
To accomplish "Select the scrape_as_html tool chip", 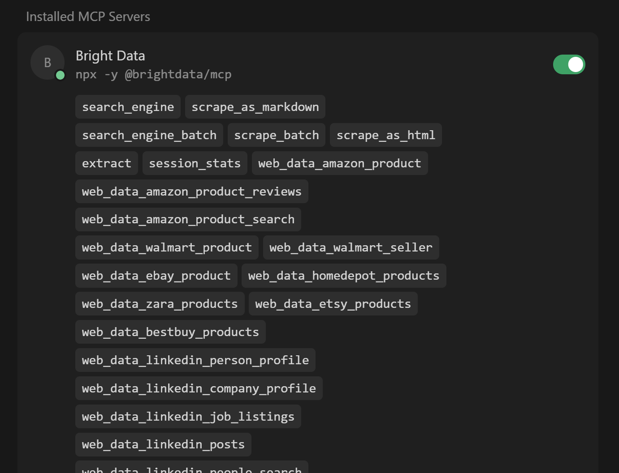I will (x=385, y=135).
